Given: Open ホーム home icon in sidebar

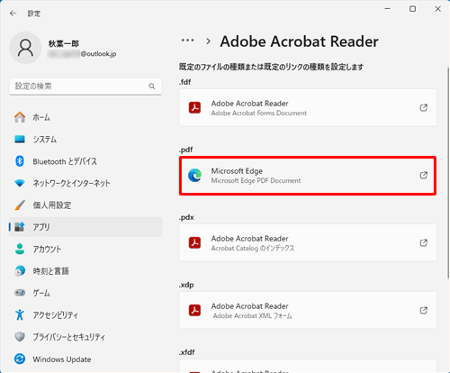Looking at the screenshot, I should coord(20,117).
